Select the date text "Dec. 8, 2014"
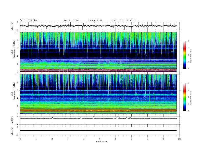This screenshot has height=156, width=202. [71, 20]
